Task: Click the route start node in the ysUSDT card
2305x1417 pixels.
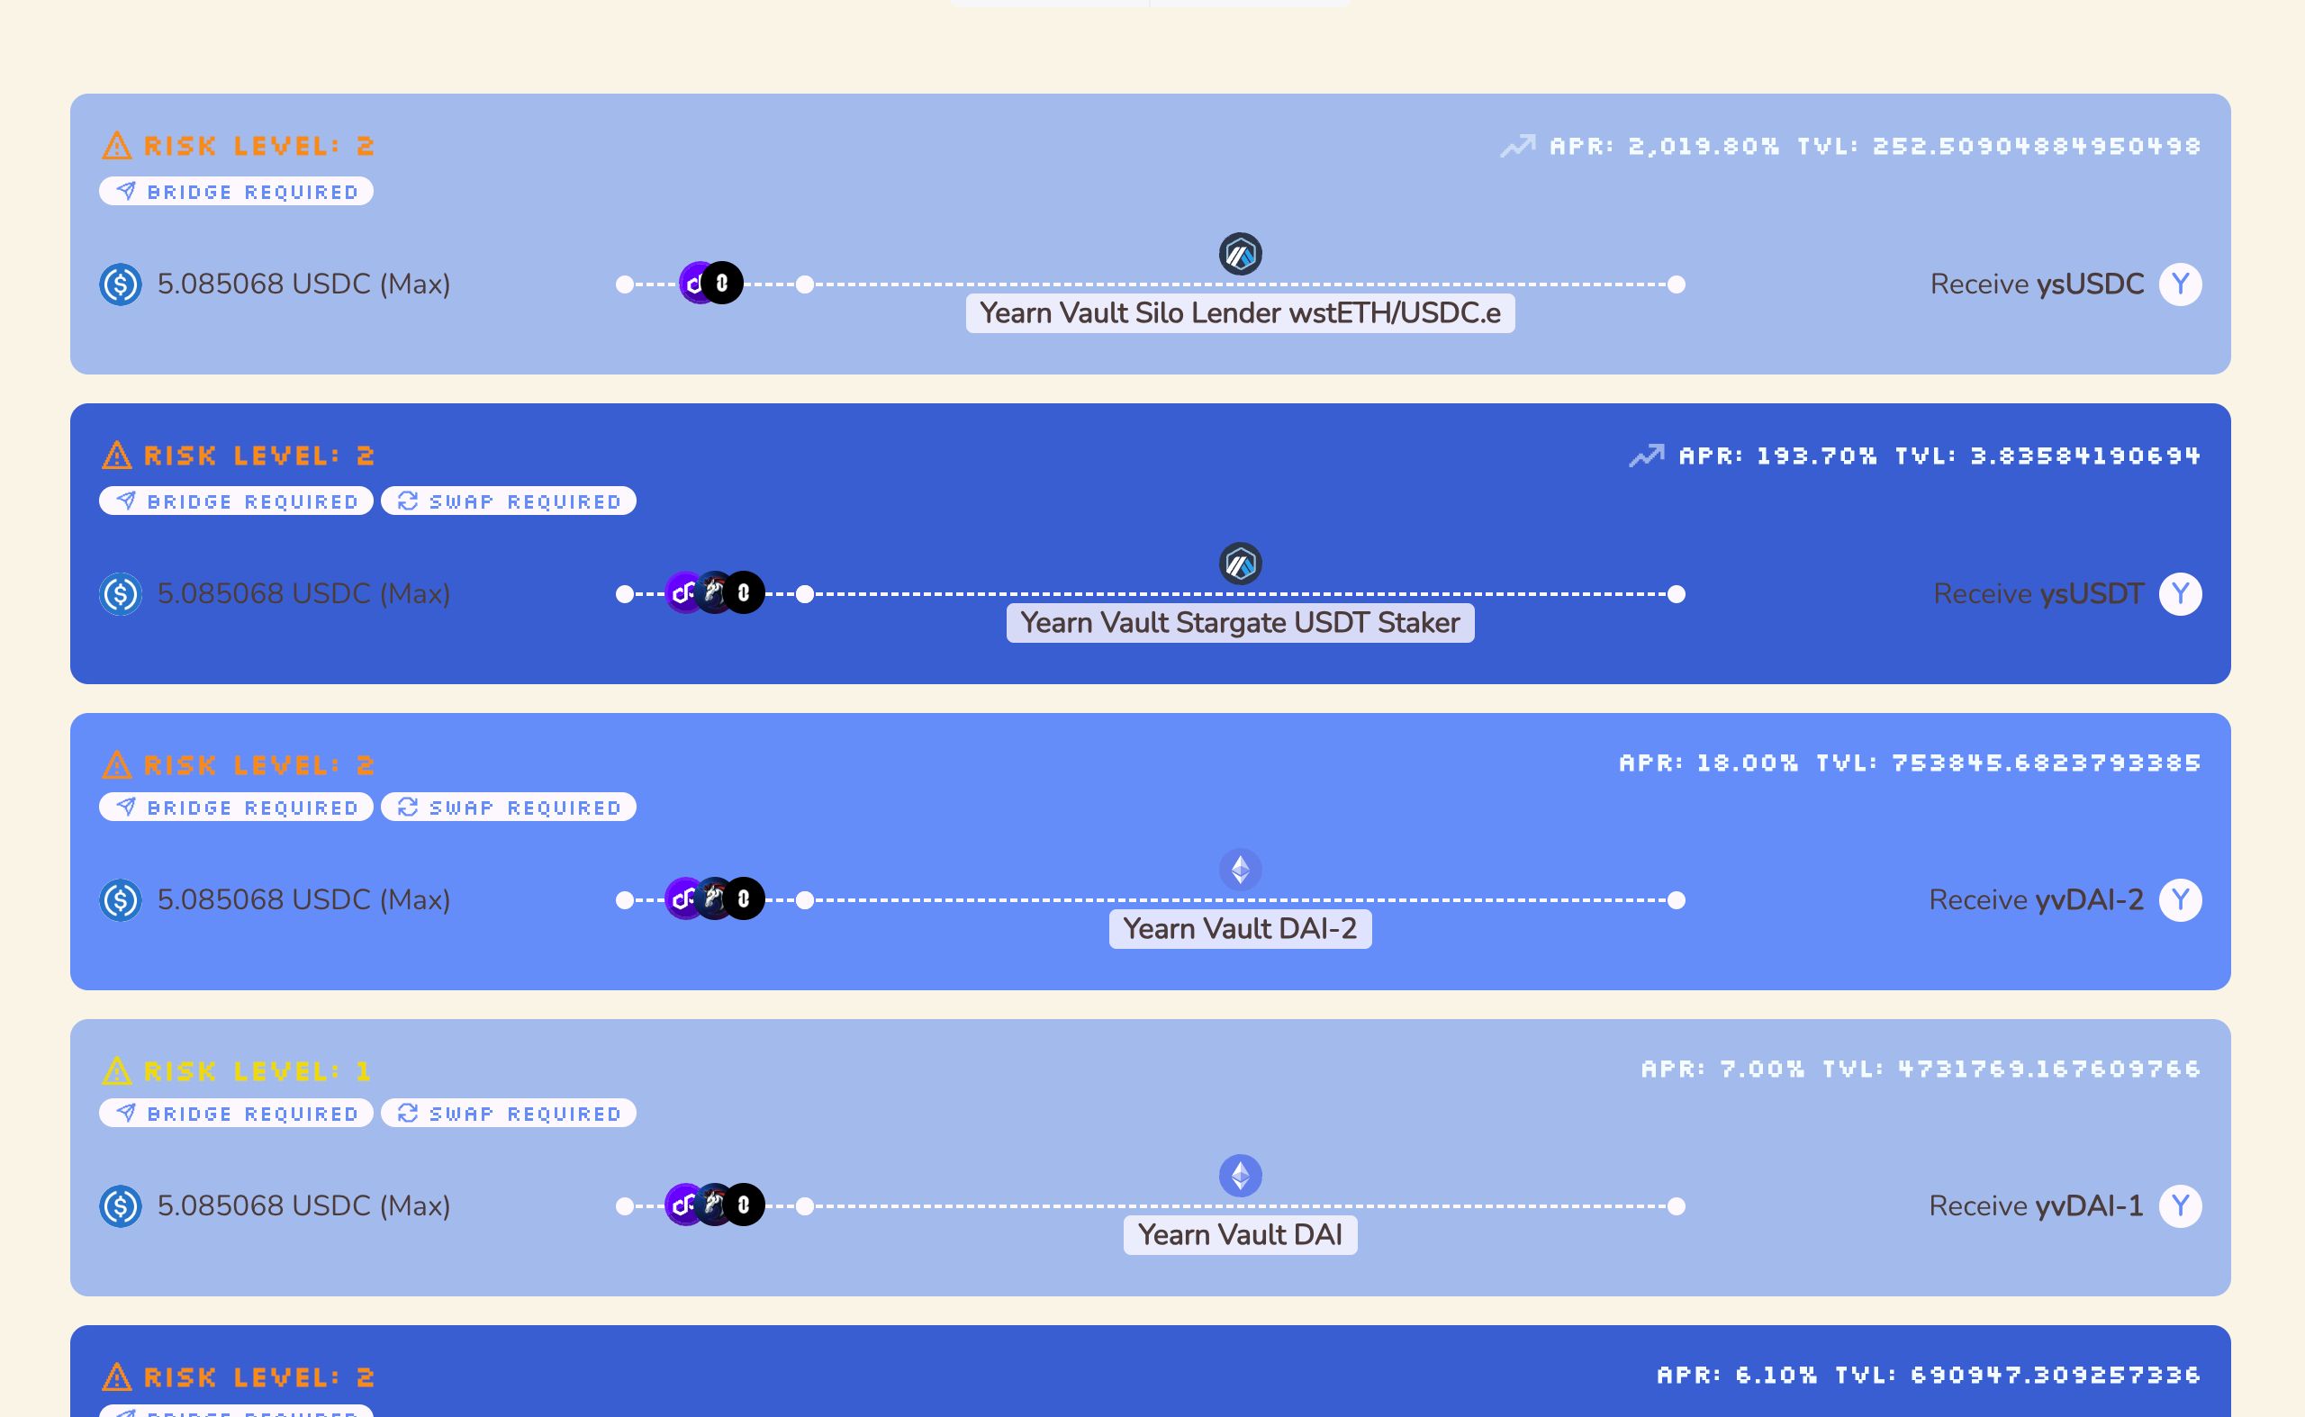Action: click(624, 594)
